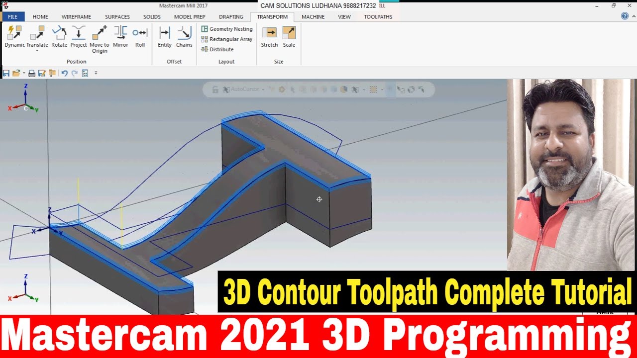Save file from quick access toolbar
Image resolution: width=637 pixels, height=358 pixels.
point(6,73)
